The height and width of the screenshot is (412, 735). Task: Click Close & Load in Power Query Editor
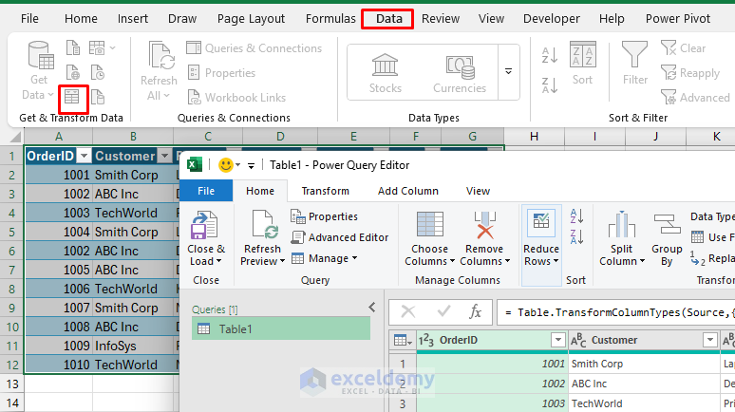pos(206,238)
